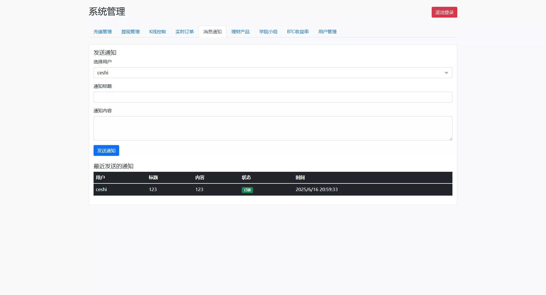Click the chevron arrow of user dropdown
The width and height of the screenshot is (546, 295).
(446, 73)
